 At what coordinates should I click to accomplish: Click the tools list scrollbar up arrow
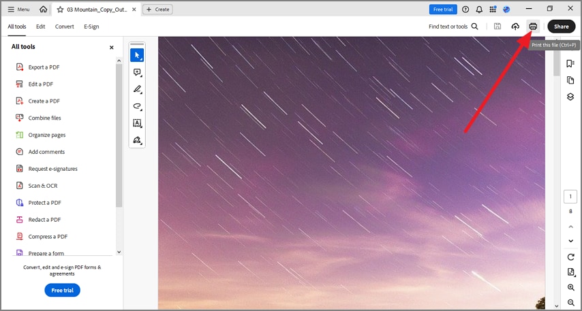(119, 61)
